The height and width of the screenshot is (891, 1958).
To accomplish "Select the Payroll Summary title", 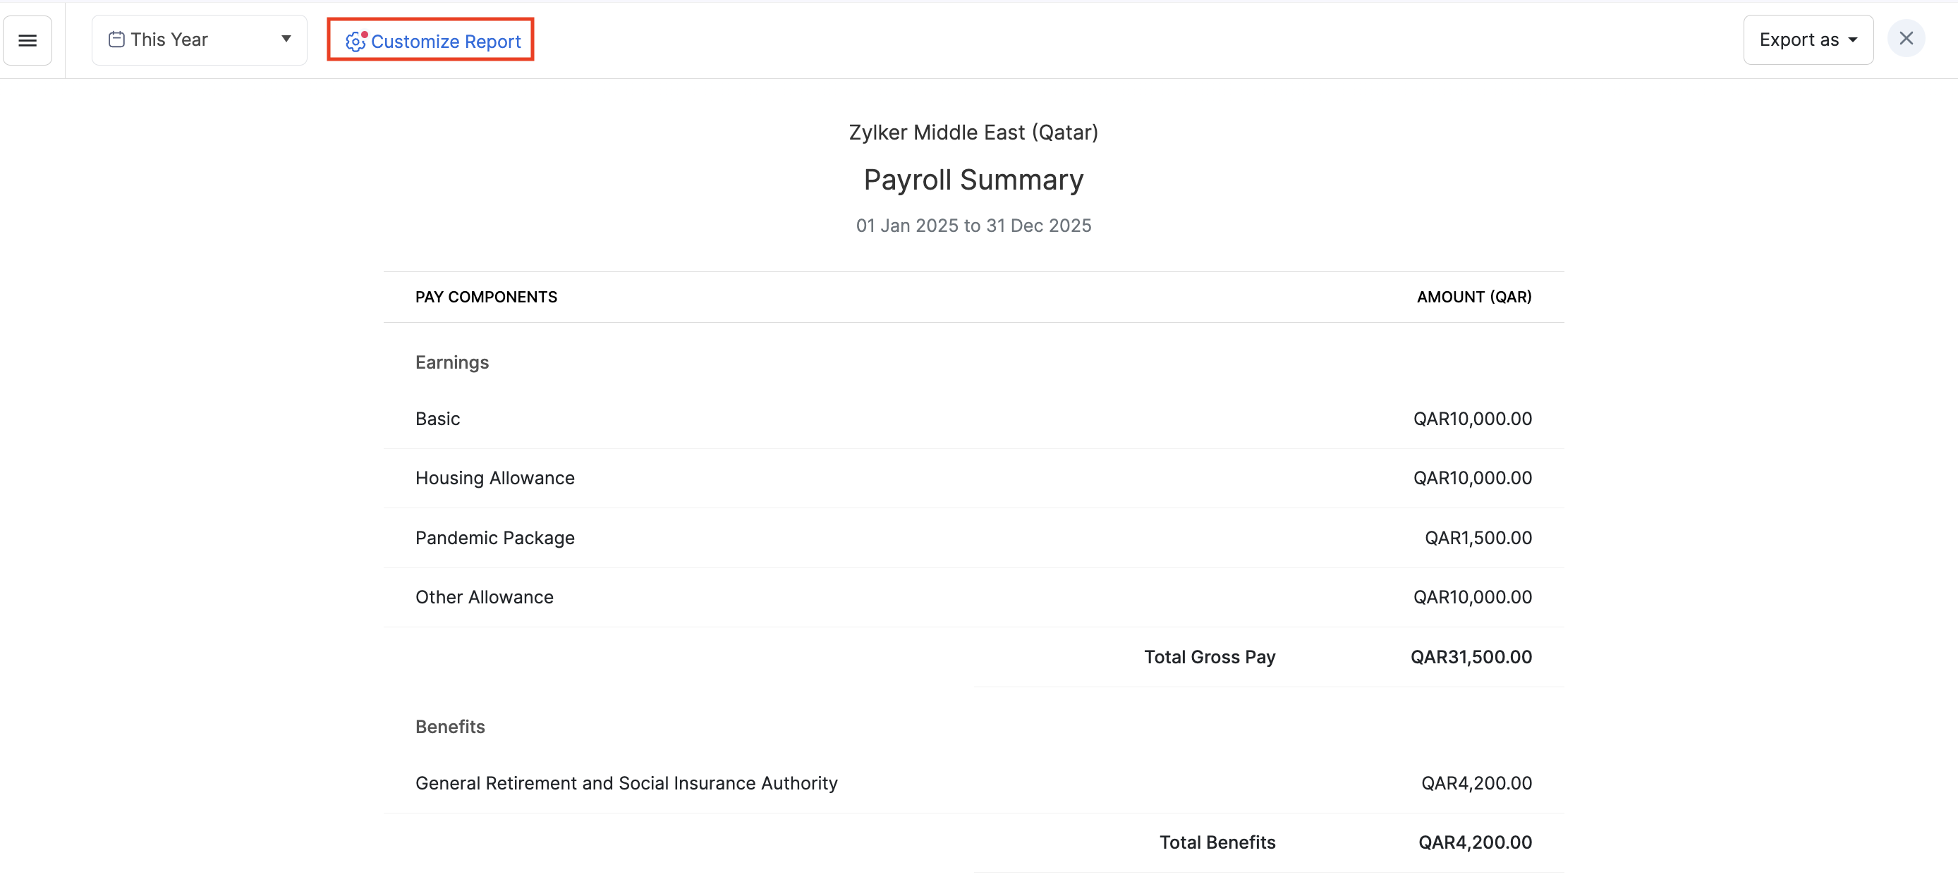I will point(973,180).
